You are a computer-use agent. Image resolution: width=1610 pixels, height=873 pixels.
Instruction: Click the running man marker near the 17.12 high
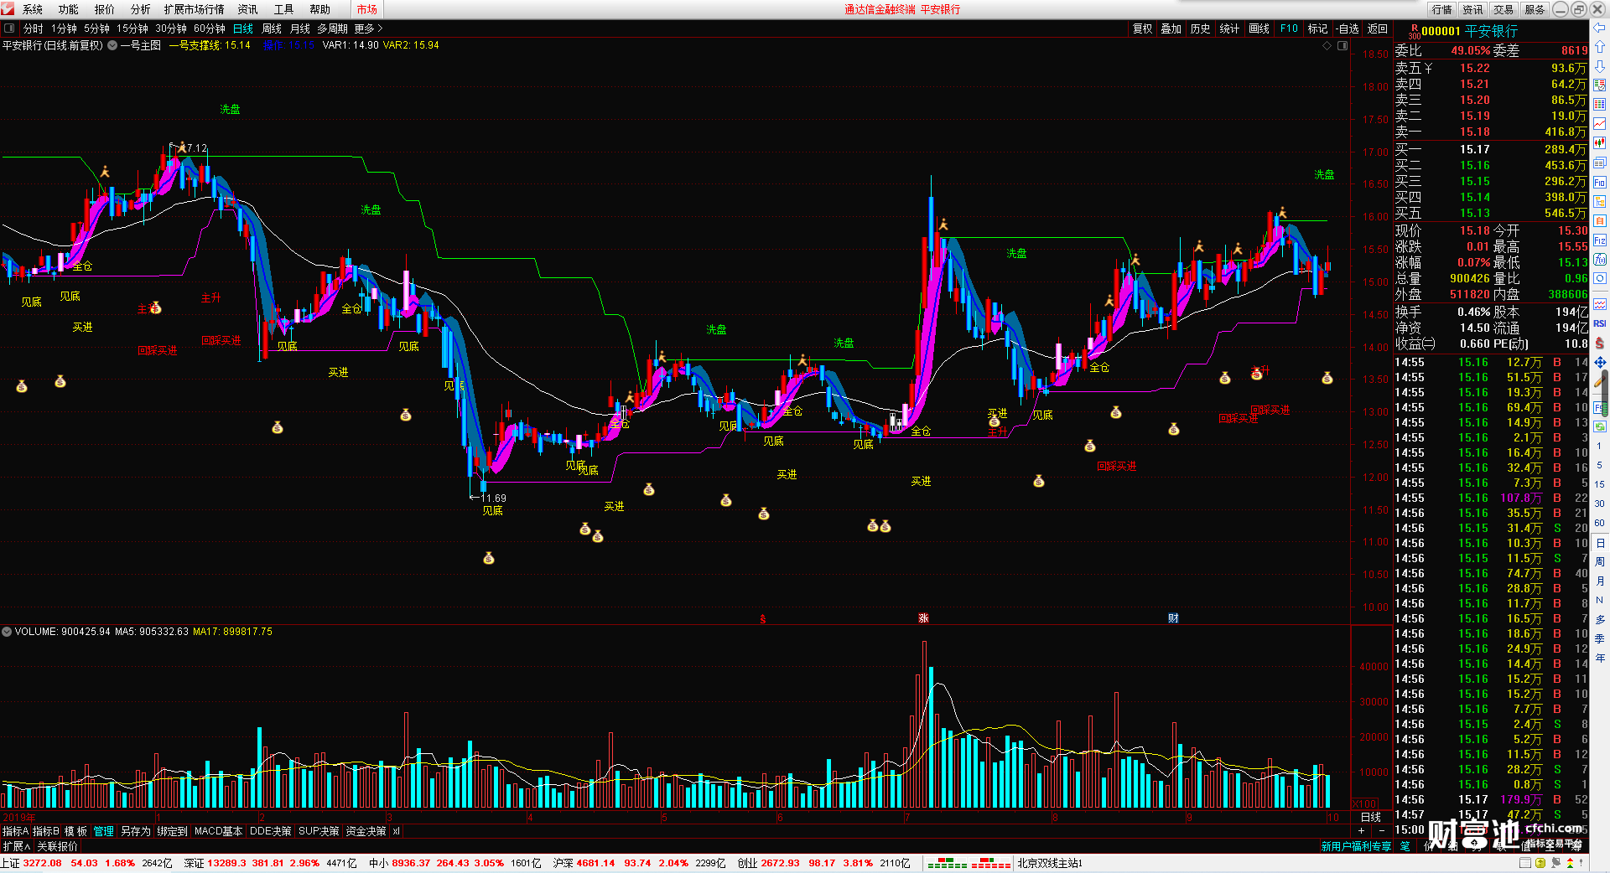[x=181, y=147]
